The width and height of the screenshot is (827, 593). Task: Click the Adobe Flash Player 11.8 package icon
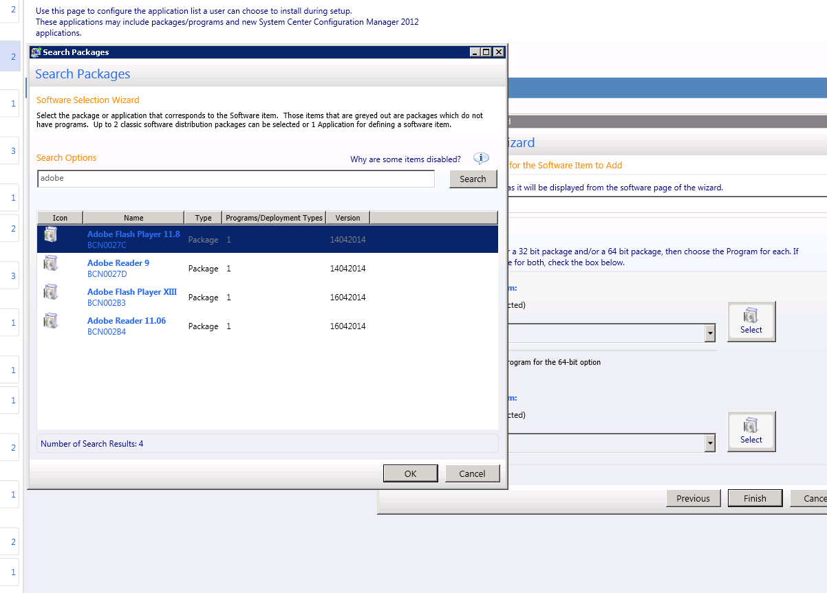[x=51, y=235]
